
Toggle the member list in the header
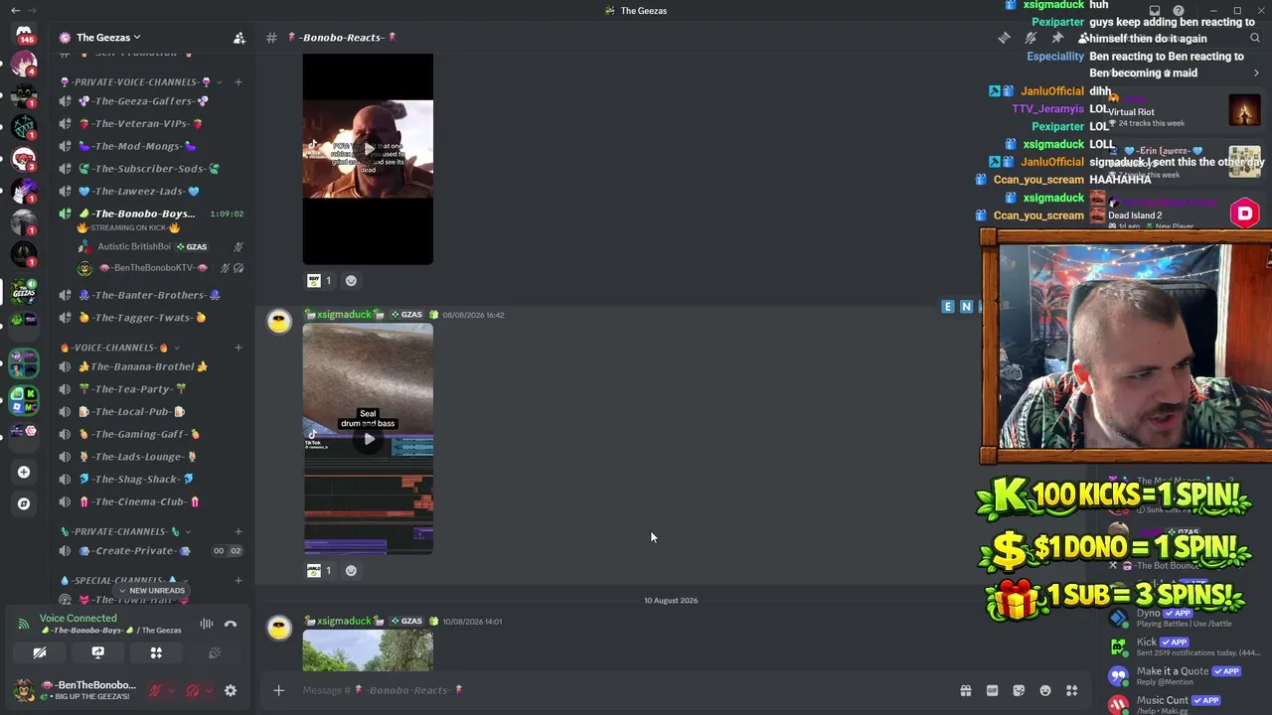(1083, 38)
